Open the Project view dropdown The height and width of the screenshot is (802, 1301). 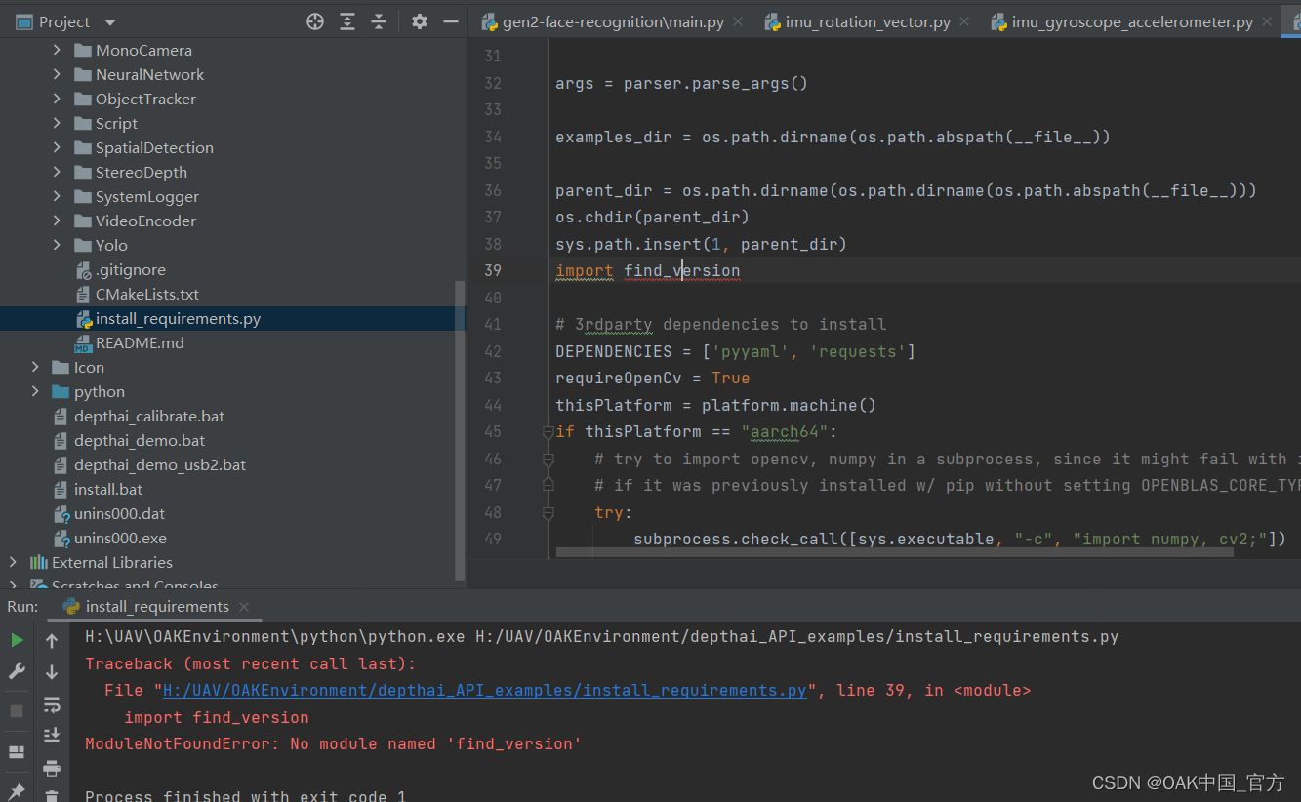tap(107, 20)
